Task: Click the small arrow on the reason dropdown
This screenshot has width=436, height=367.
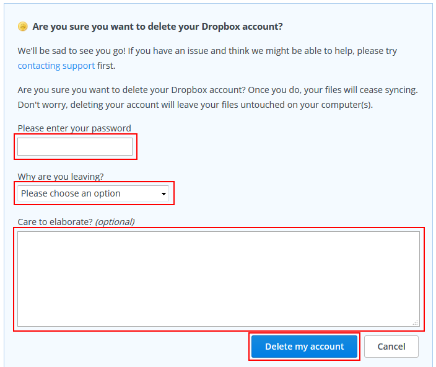Action: click(163, 194)
